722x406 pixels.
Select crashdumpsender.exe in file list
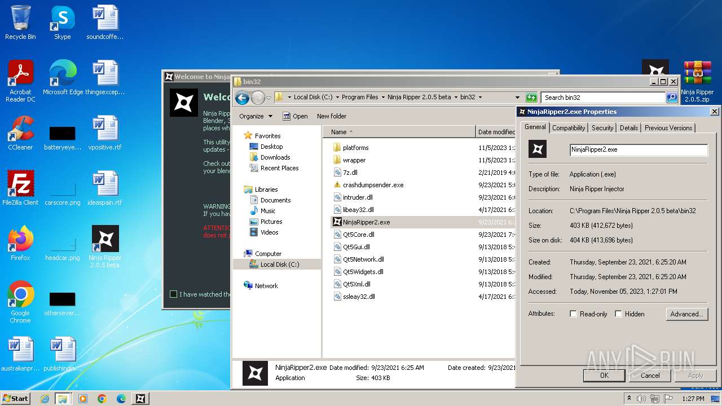click(x=368, y=185)
